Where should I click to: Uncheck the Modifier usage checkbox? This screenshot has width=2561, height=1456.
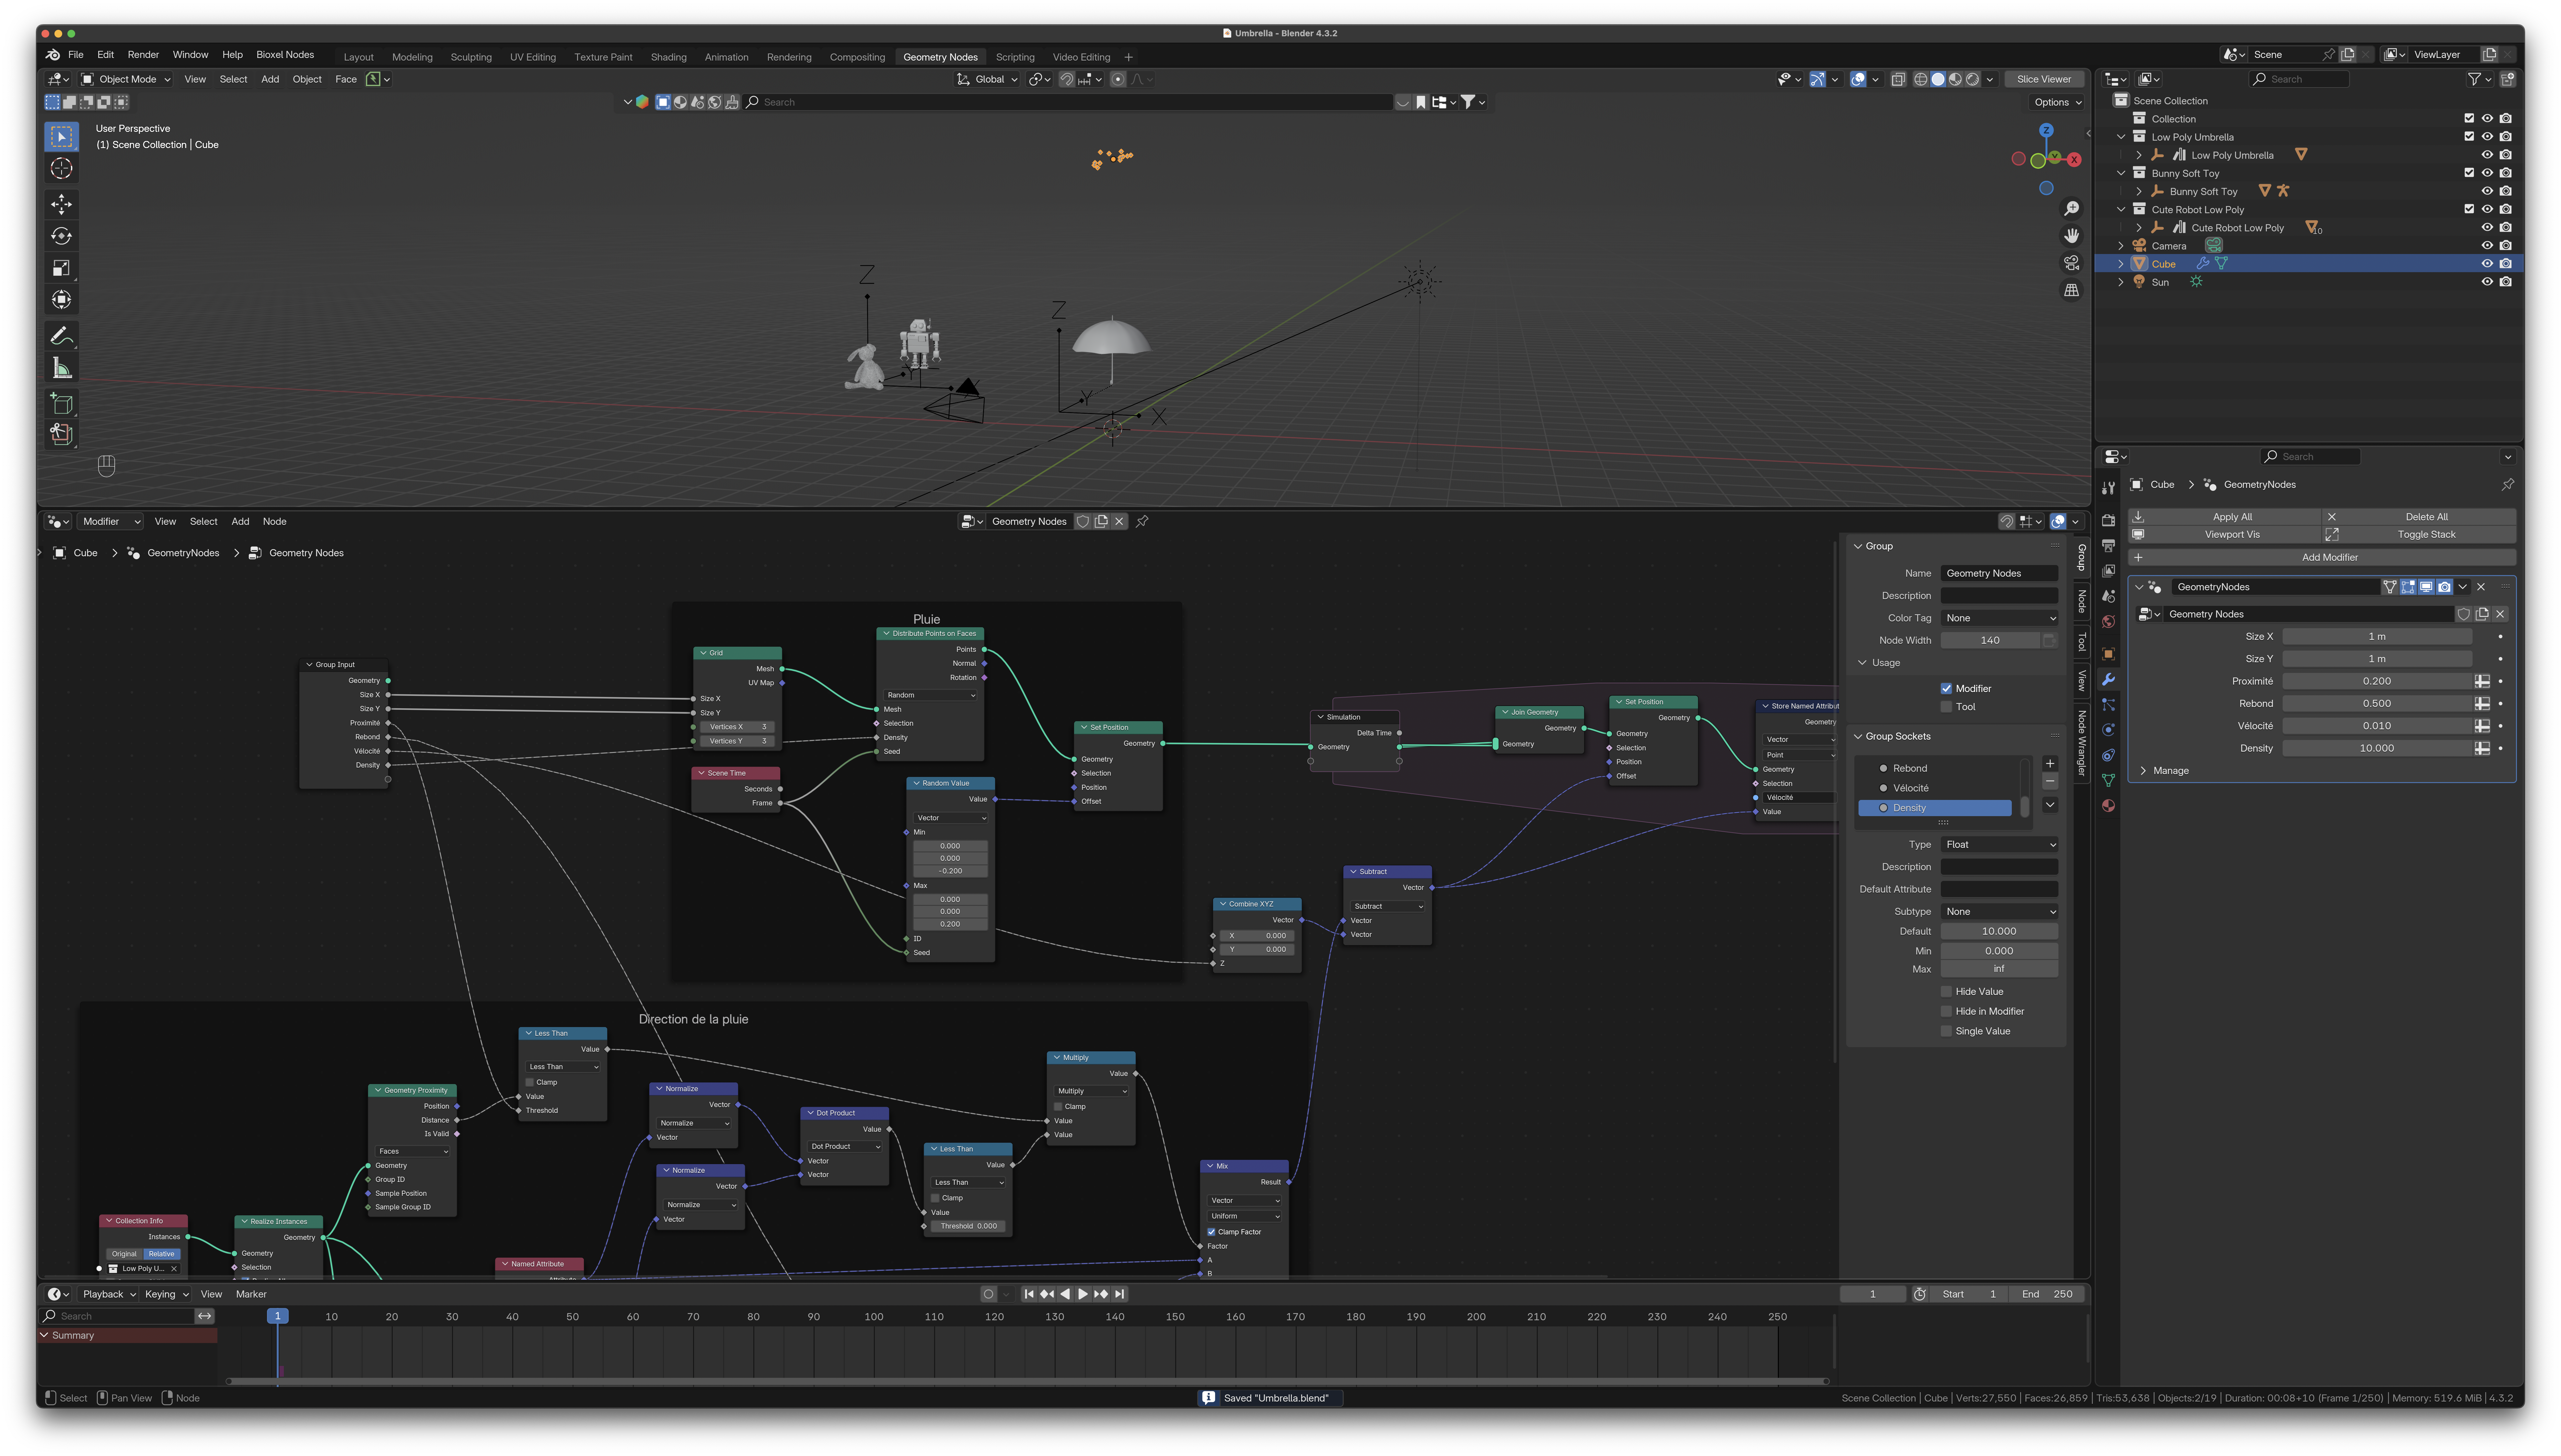pos(1946,689)
